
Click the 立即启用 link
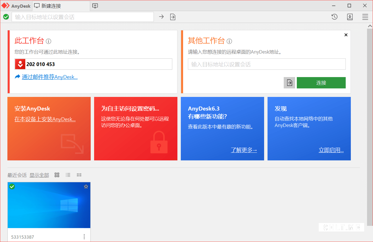click(331, 150)
